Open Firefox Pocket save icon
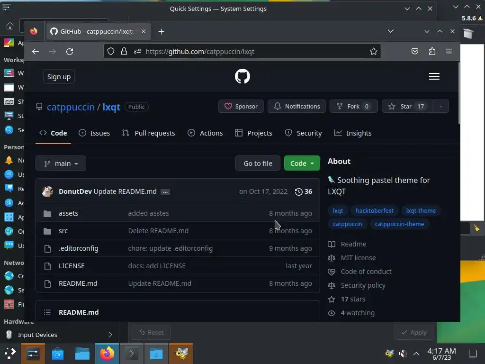 coord(415,51)
